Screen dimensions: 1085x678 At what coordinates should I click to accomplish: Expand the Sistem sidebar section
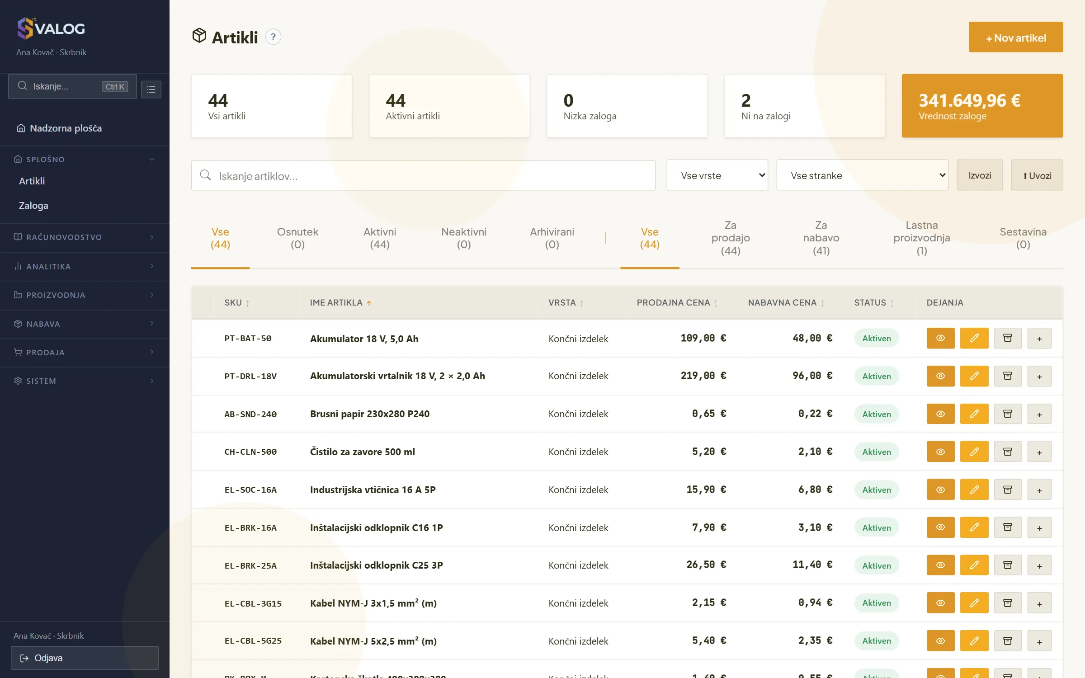click(85, 381)
